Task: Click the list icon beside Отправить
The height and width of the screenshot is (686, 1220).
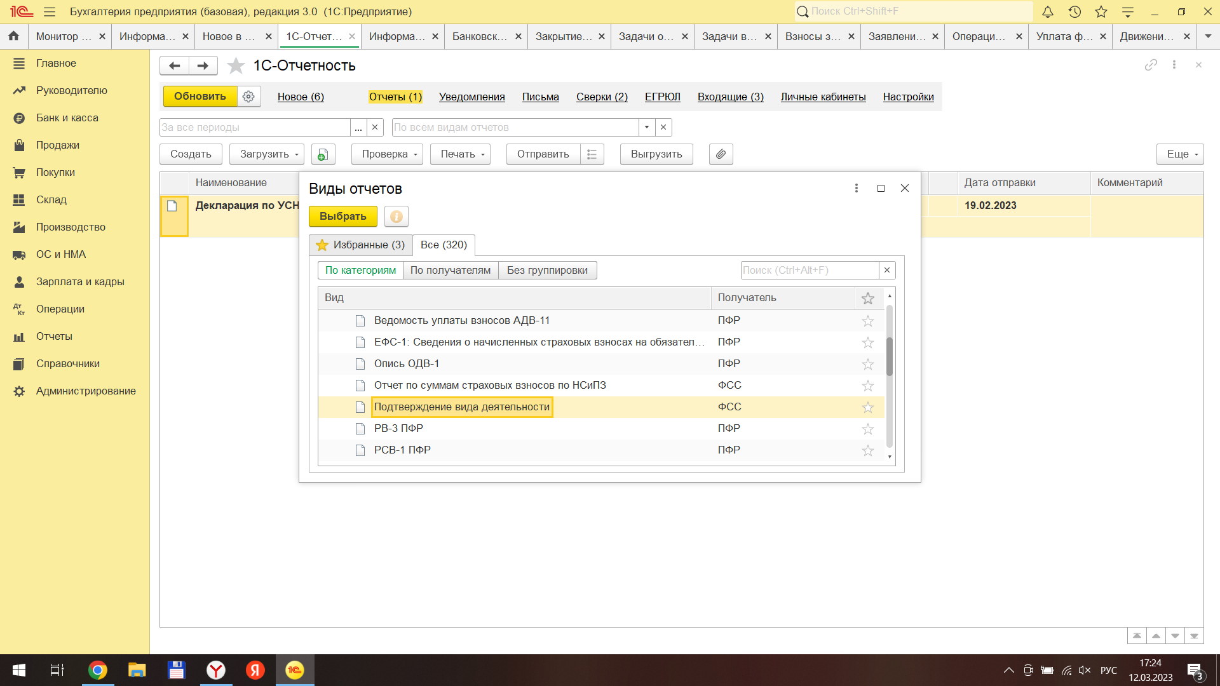Action: point(592,154)
